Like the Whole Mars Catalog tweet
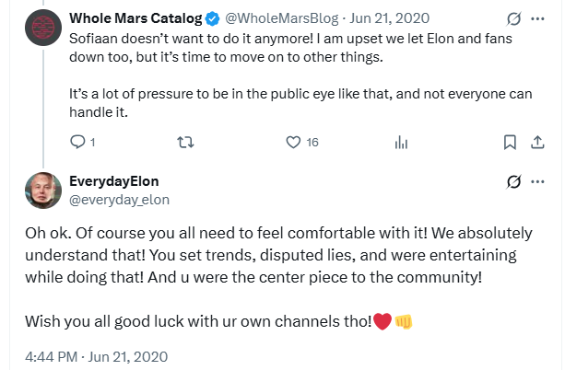 (294, 142)
